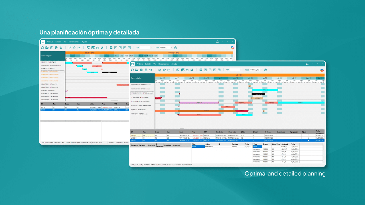Click the app clock logo in the front window
Screen dimensions: 365x205
coord(133,64)
